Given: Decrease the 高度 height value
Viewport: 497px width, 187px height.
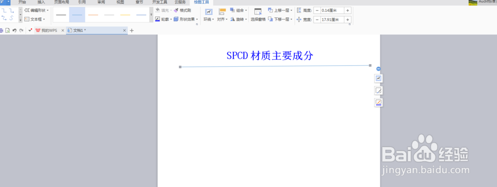Looking at the screenshot, I should coord(317,10).
